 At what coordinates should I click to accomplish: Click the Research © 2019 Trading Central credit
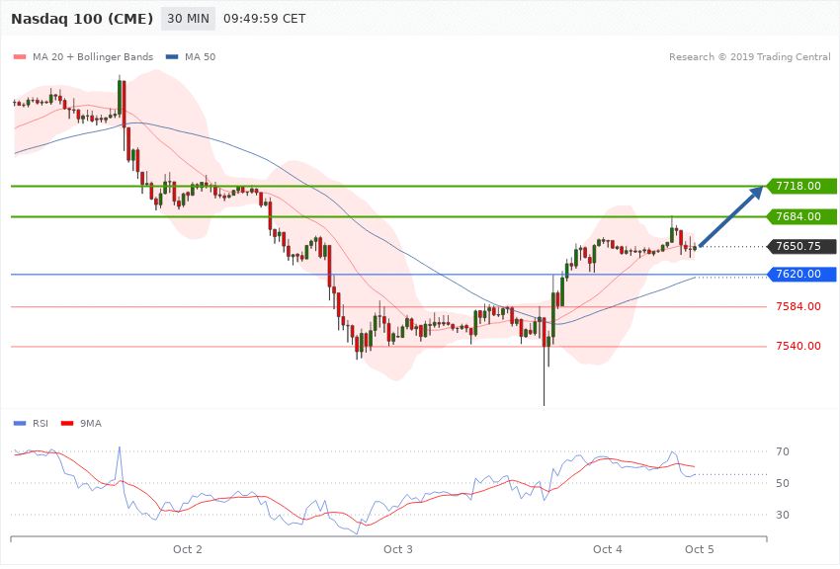pyautogui.click(x=749, y=56)
